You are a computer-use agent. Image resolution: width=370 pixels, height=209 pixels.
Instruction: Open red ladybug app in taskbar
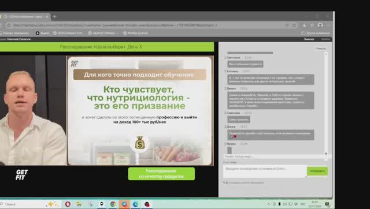point(147,204)
